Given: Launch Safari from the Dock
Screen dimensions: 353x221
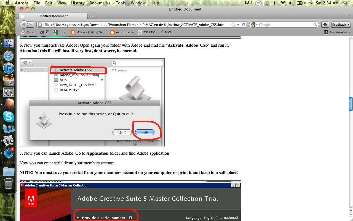Looking at the screenshot, I should 9,56.
